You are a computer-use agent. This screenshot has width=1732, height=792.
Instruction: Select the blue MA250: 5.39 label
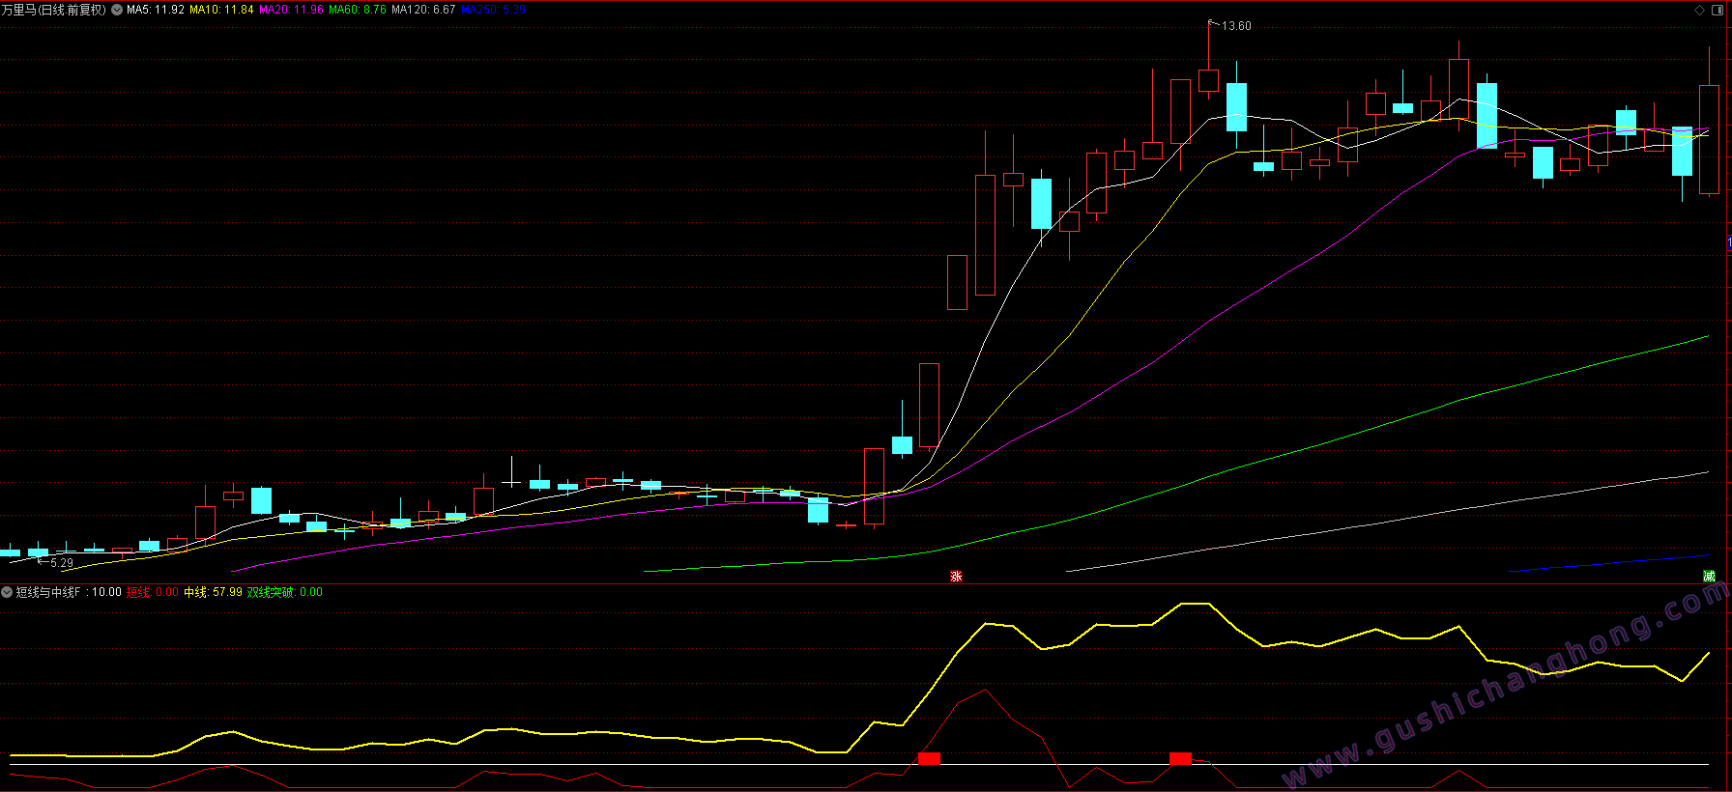click(x=494, y=10)
